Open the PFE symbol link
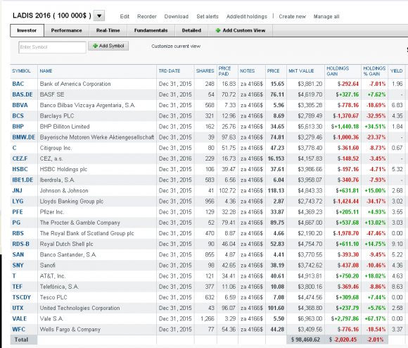The image size is (408, 348). point(18,212)
